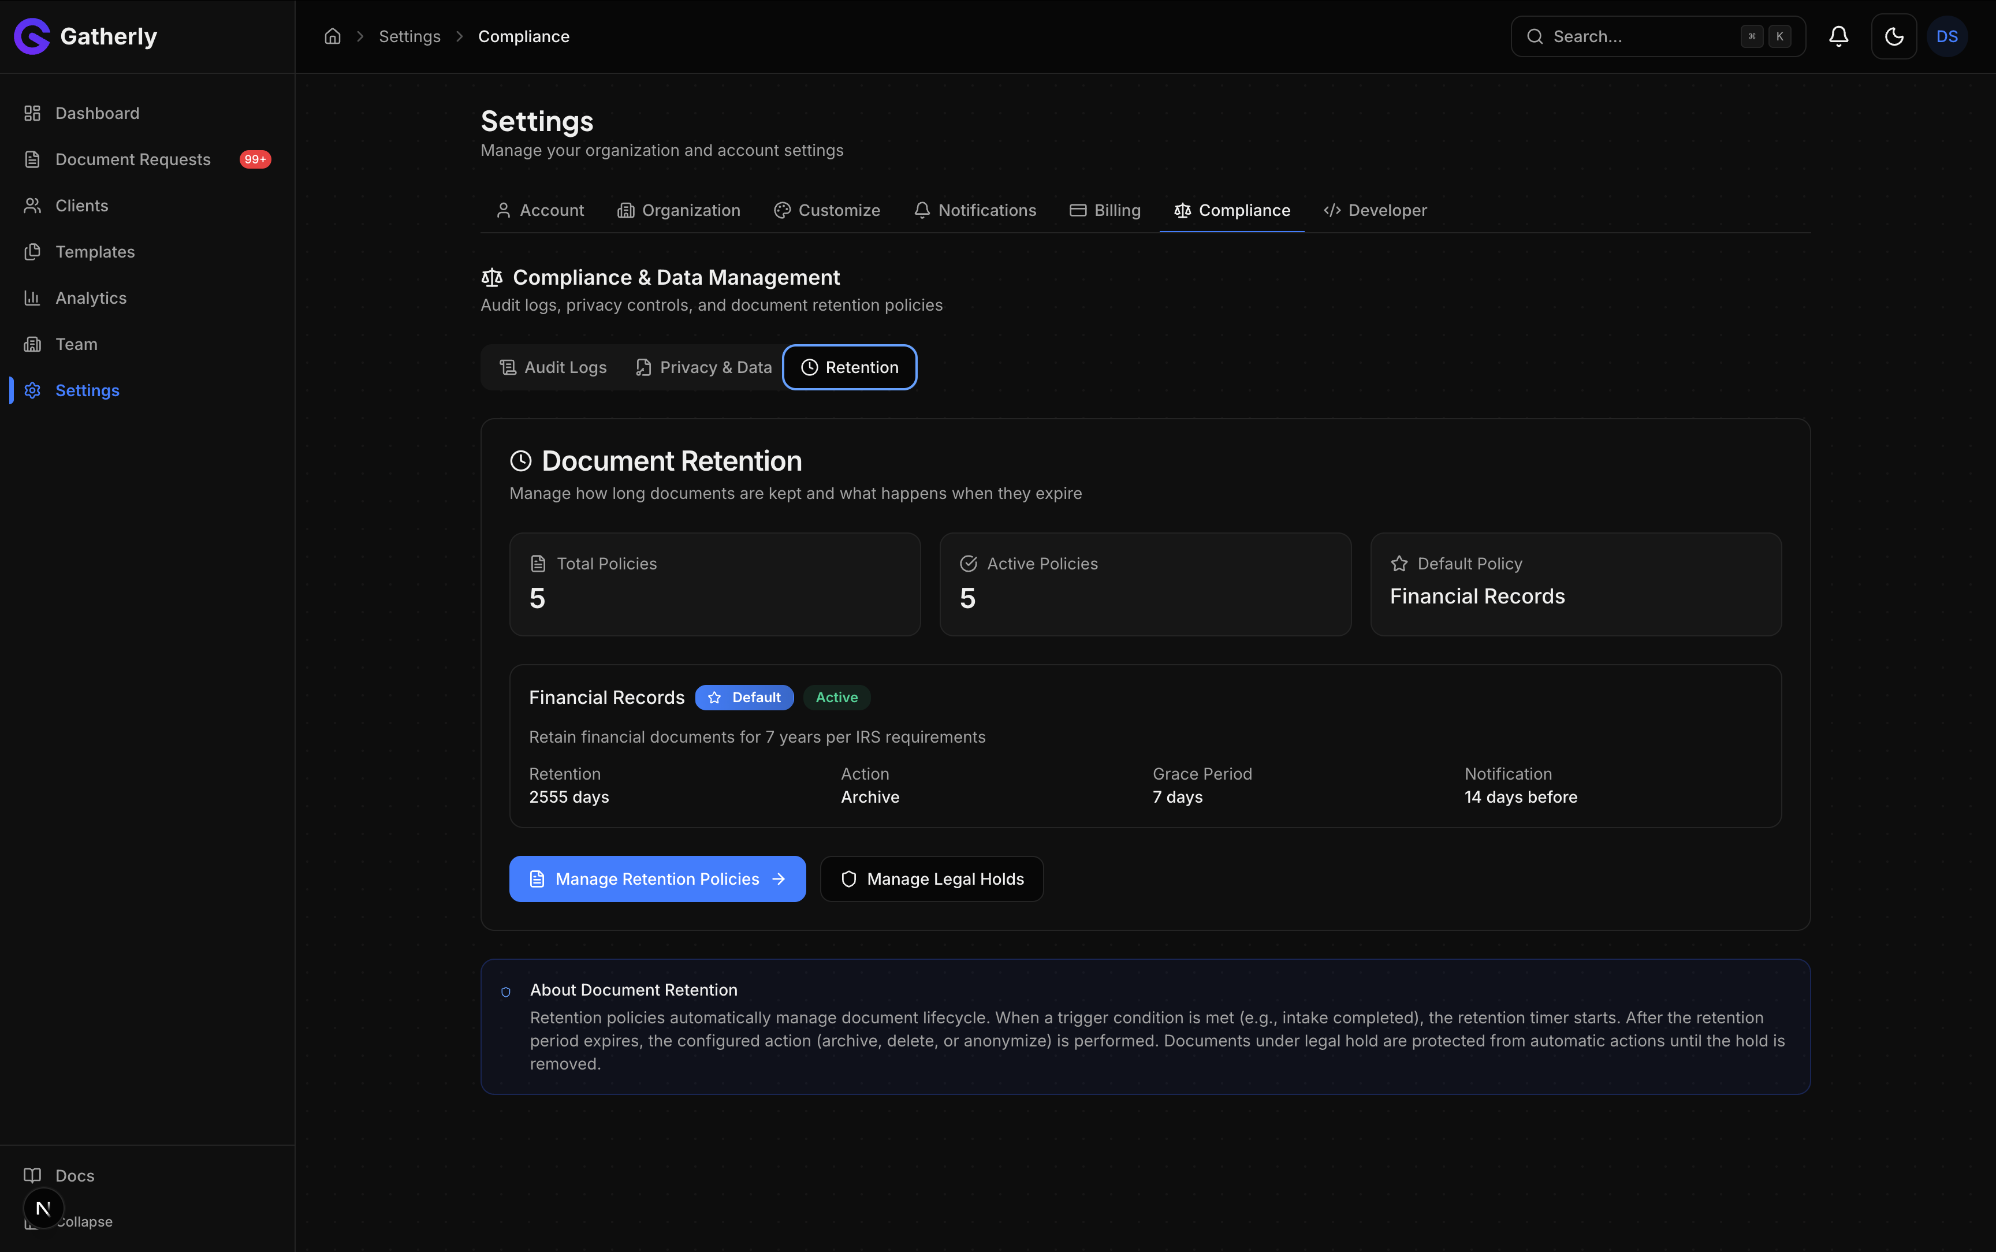Switch to the Audit Logs view

[x=553, y=367]
